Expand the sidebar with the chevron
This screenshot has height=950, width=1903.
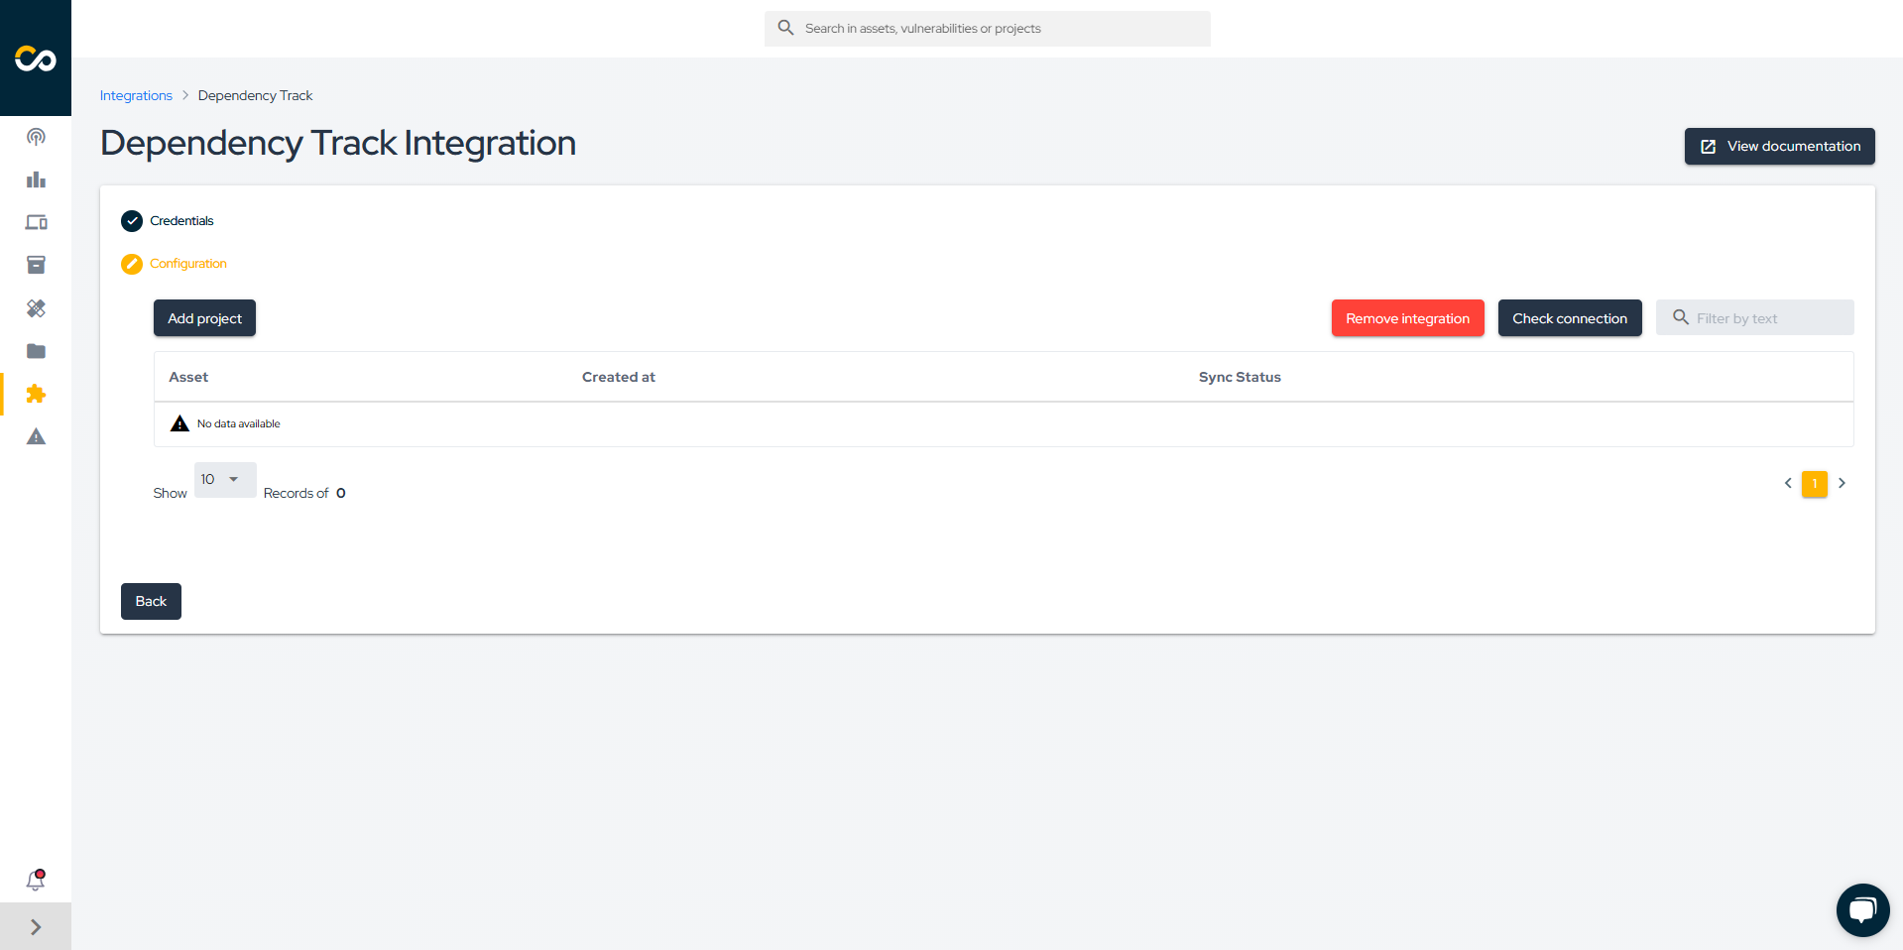[36, 926]
